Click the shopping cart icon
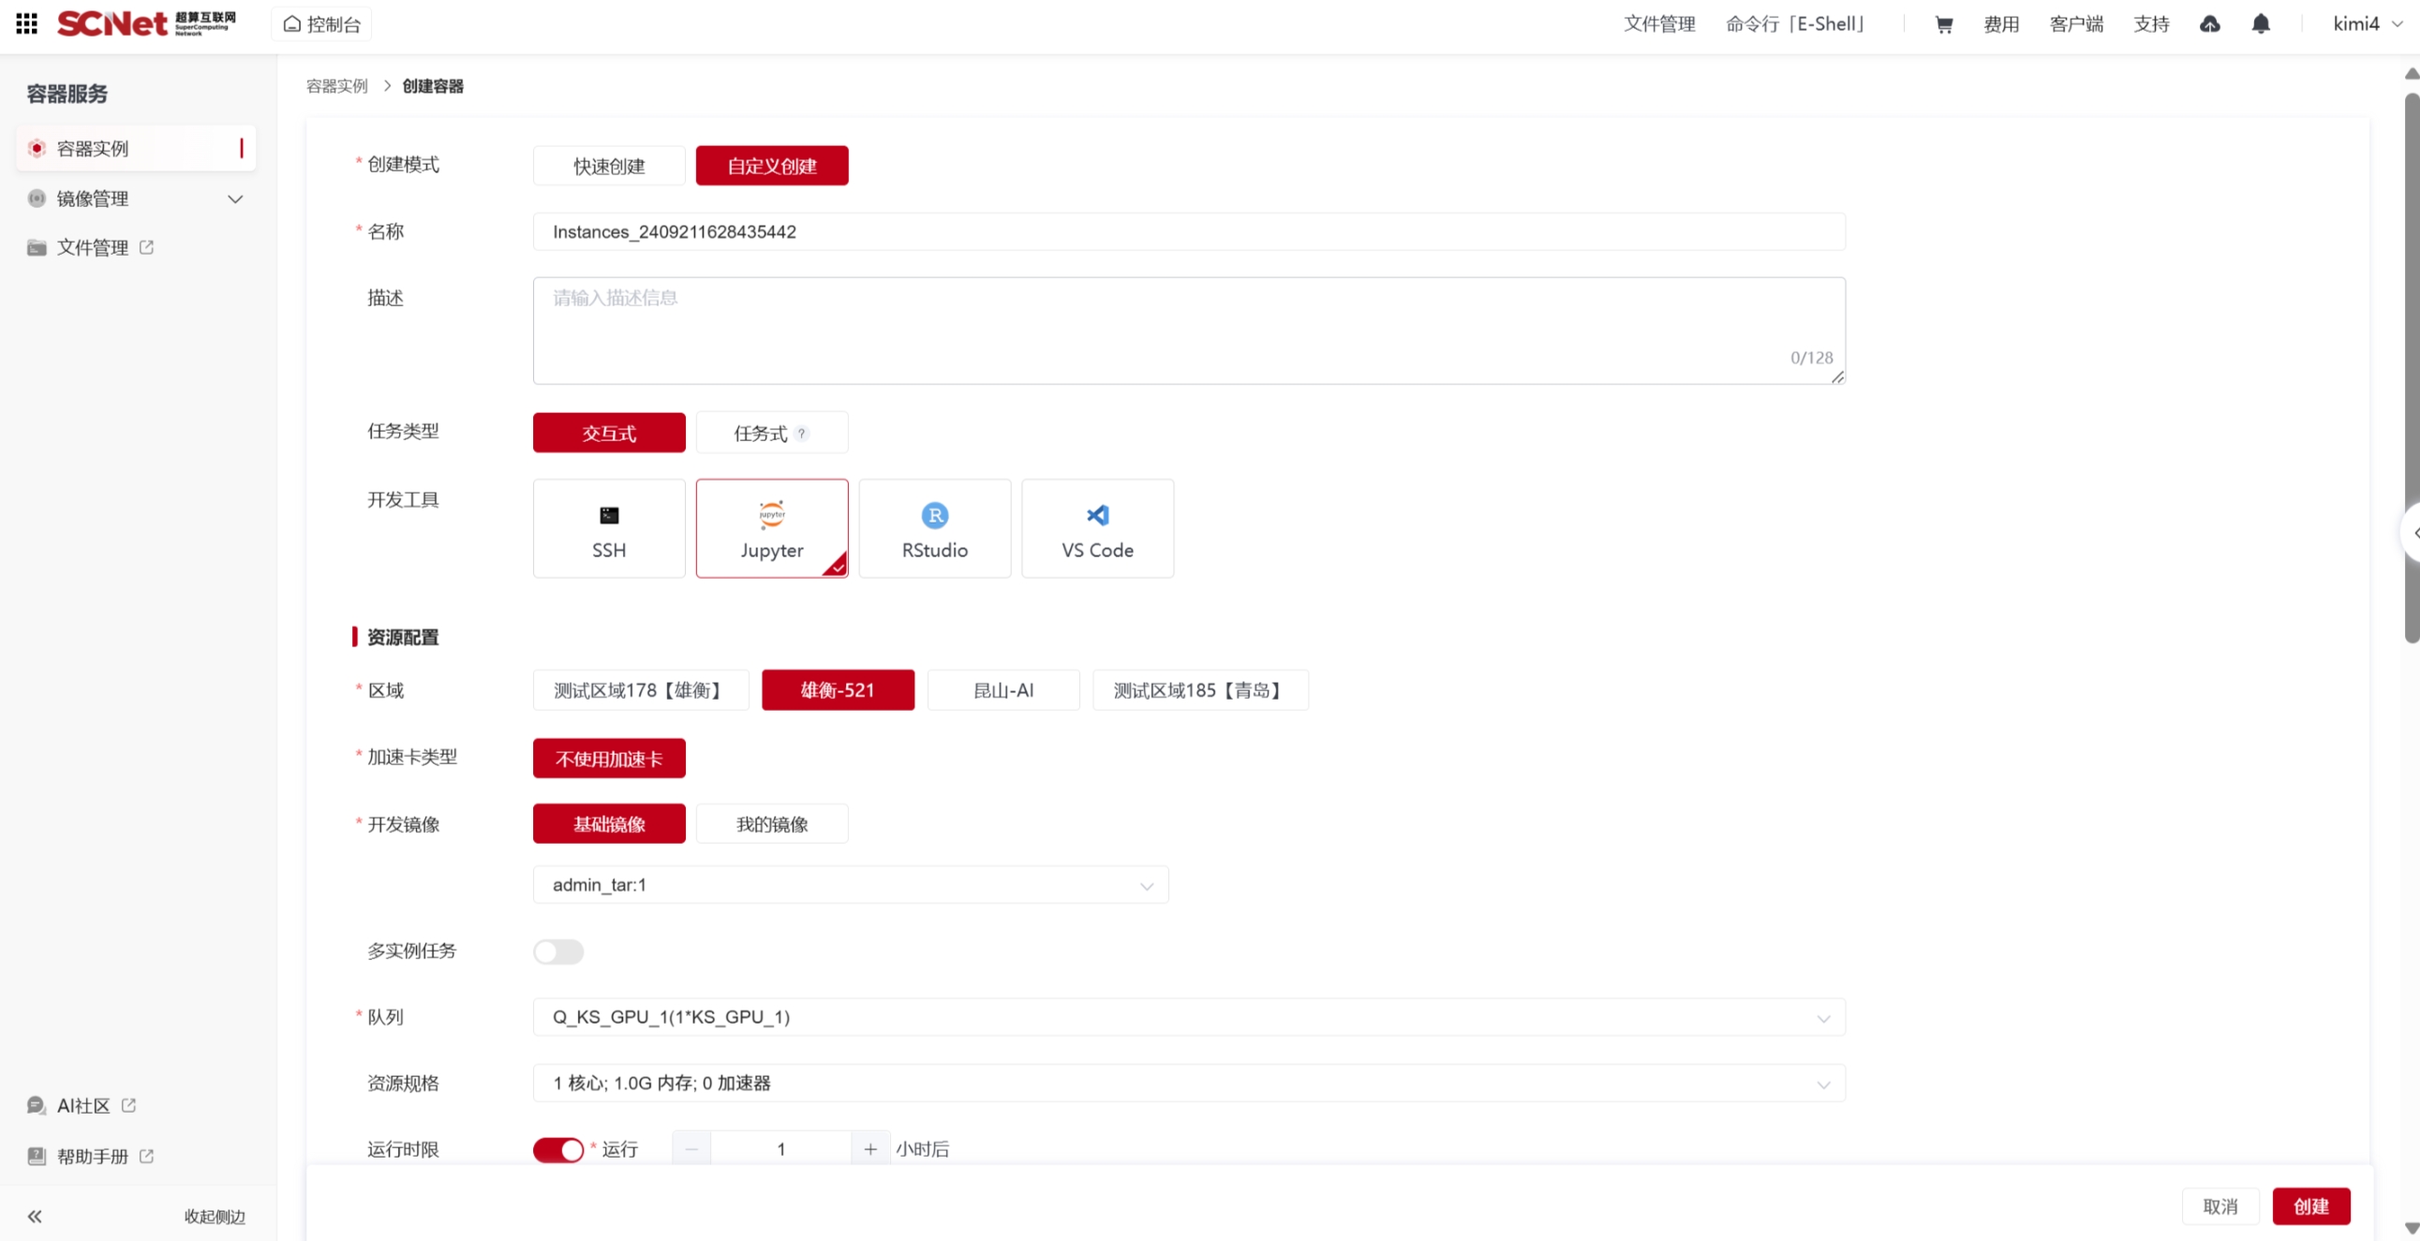The image size is (2420, 1241). pos(1944,24)
